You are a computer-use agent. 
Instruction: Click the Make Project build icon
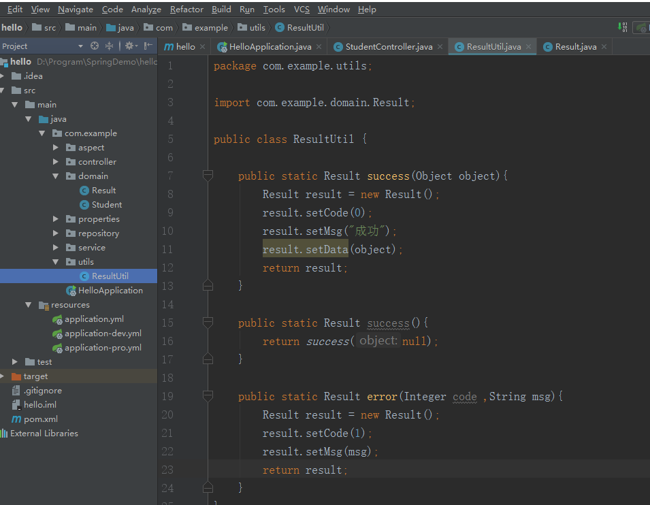point(623,27)
